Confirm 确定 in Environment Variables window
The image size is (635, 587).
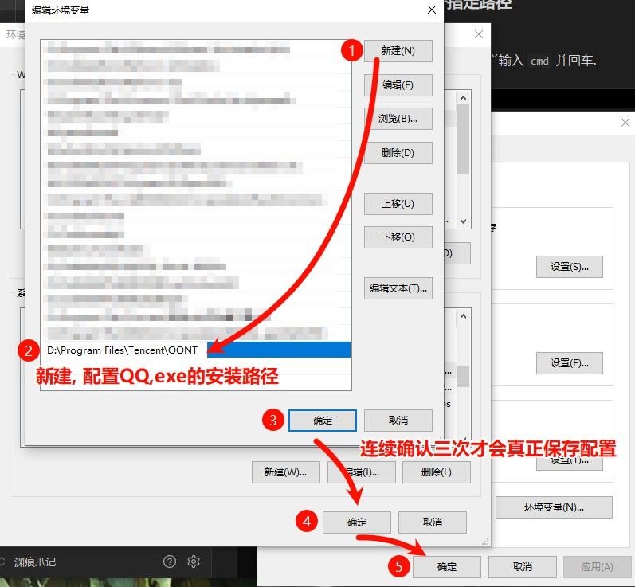[x=357, y=522]
